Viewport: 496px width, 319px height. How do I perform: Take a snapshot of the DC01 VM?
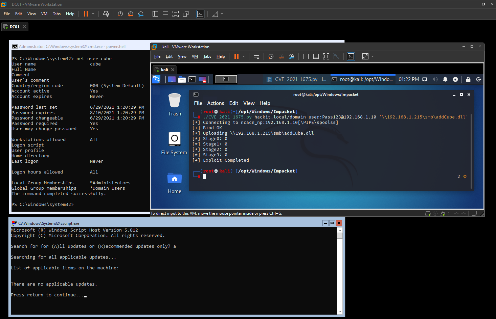point(120,14)
